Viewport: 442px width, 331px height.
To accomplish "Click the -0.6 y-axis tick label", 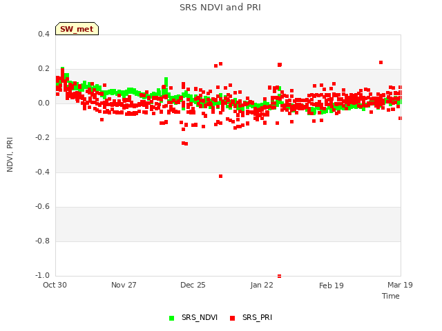I will [x=42, y=207].
